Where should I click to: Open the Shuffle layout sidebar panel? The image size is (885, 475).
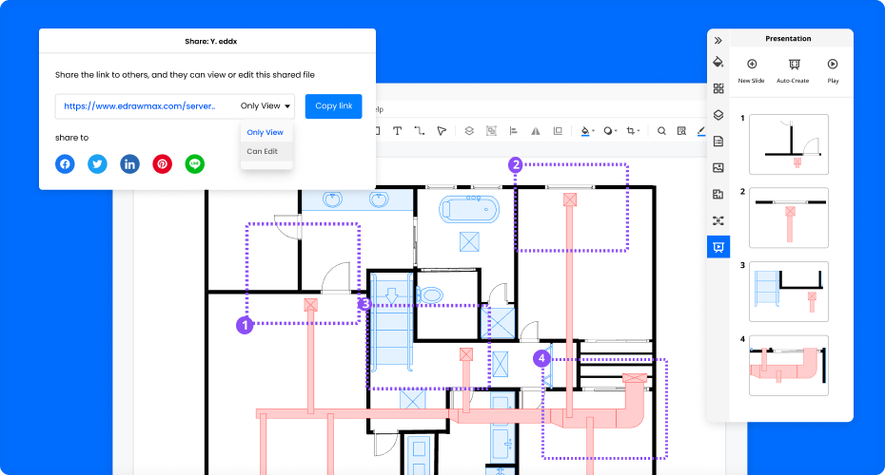click(x=718, y=221)
